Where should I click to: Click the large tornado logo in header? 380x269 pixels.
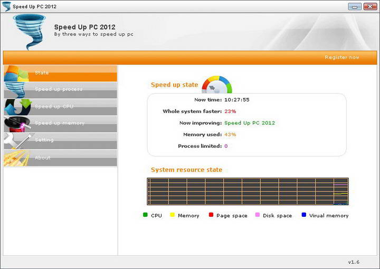[x=30, y=32]
